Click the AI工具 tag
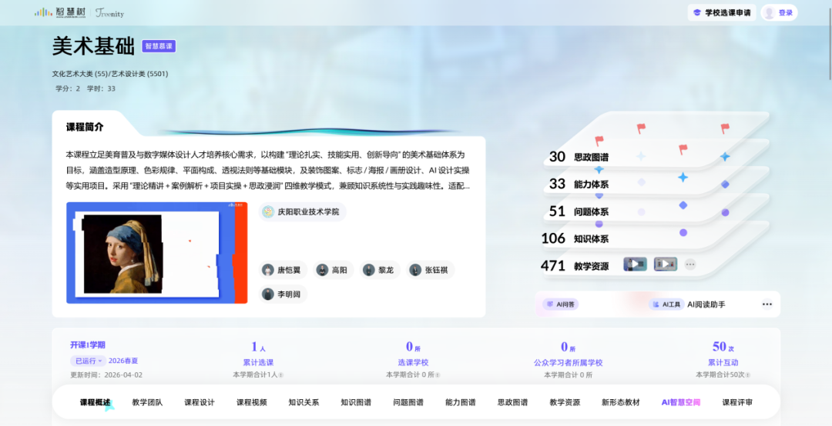 click(666, 305)
